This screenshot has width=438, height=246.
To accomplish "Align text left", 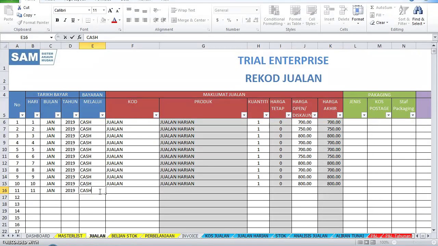I will tap(129, 20).
